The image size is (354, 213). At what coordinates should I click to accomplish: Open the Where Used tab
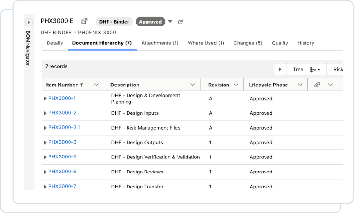(206, 43)
